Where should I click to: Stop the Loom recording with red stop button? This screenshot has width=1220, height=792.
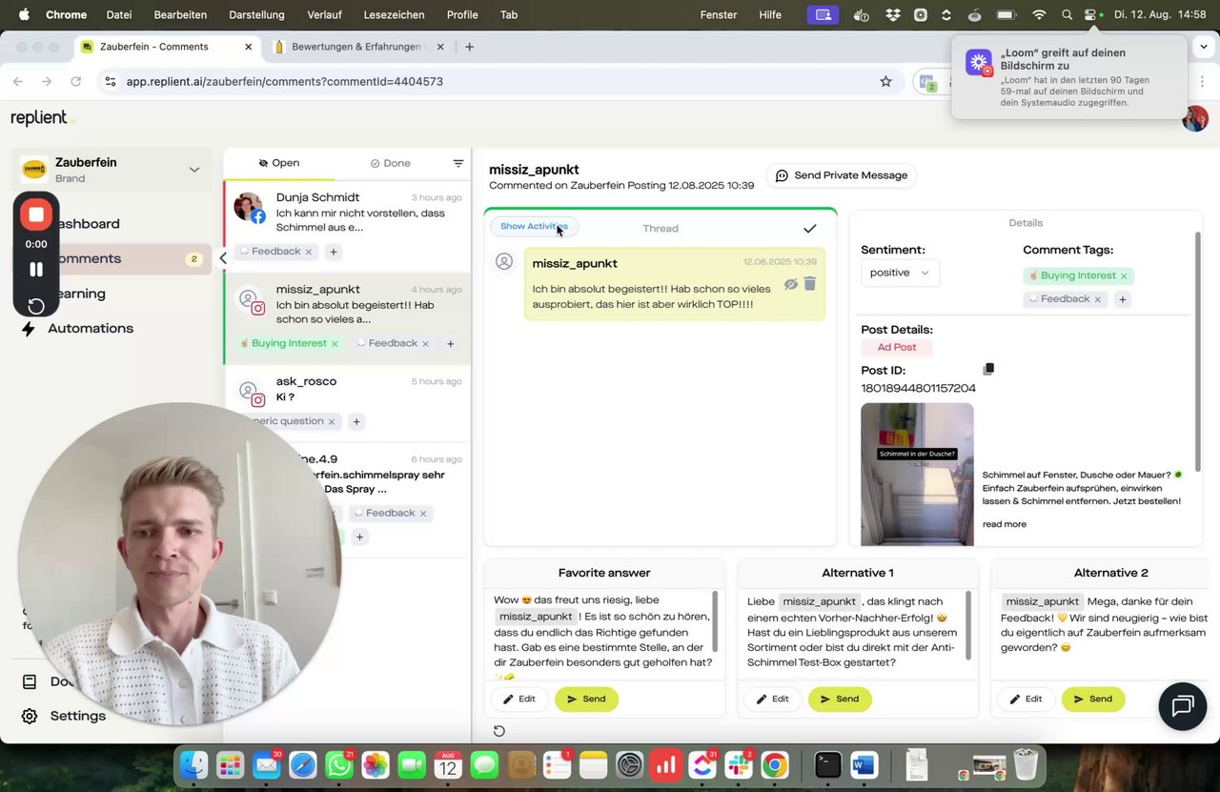36,214
